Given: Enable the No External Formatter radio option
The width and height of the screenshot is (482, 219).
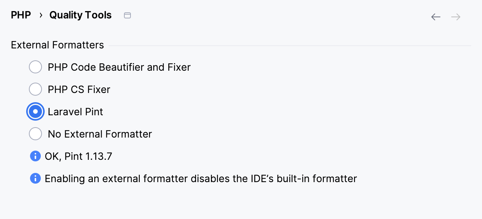Looking at the screenshot, I should click(35, 134).
